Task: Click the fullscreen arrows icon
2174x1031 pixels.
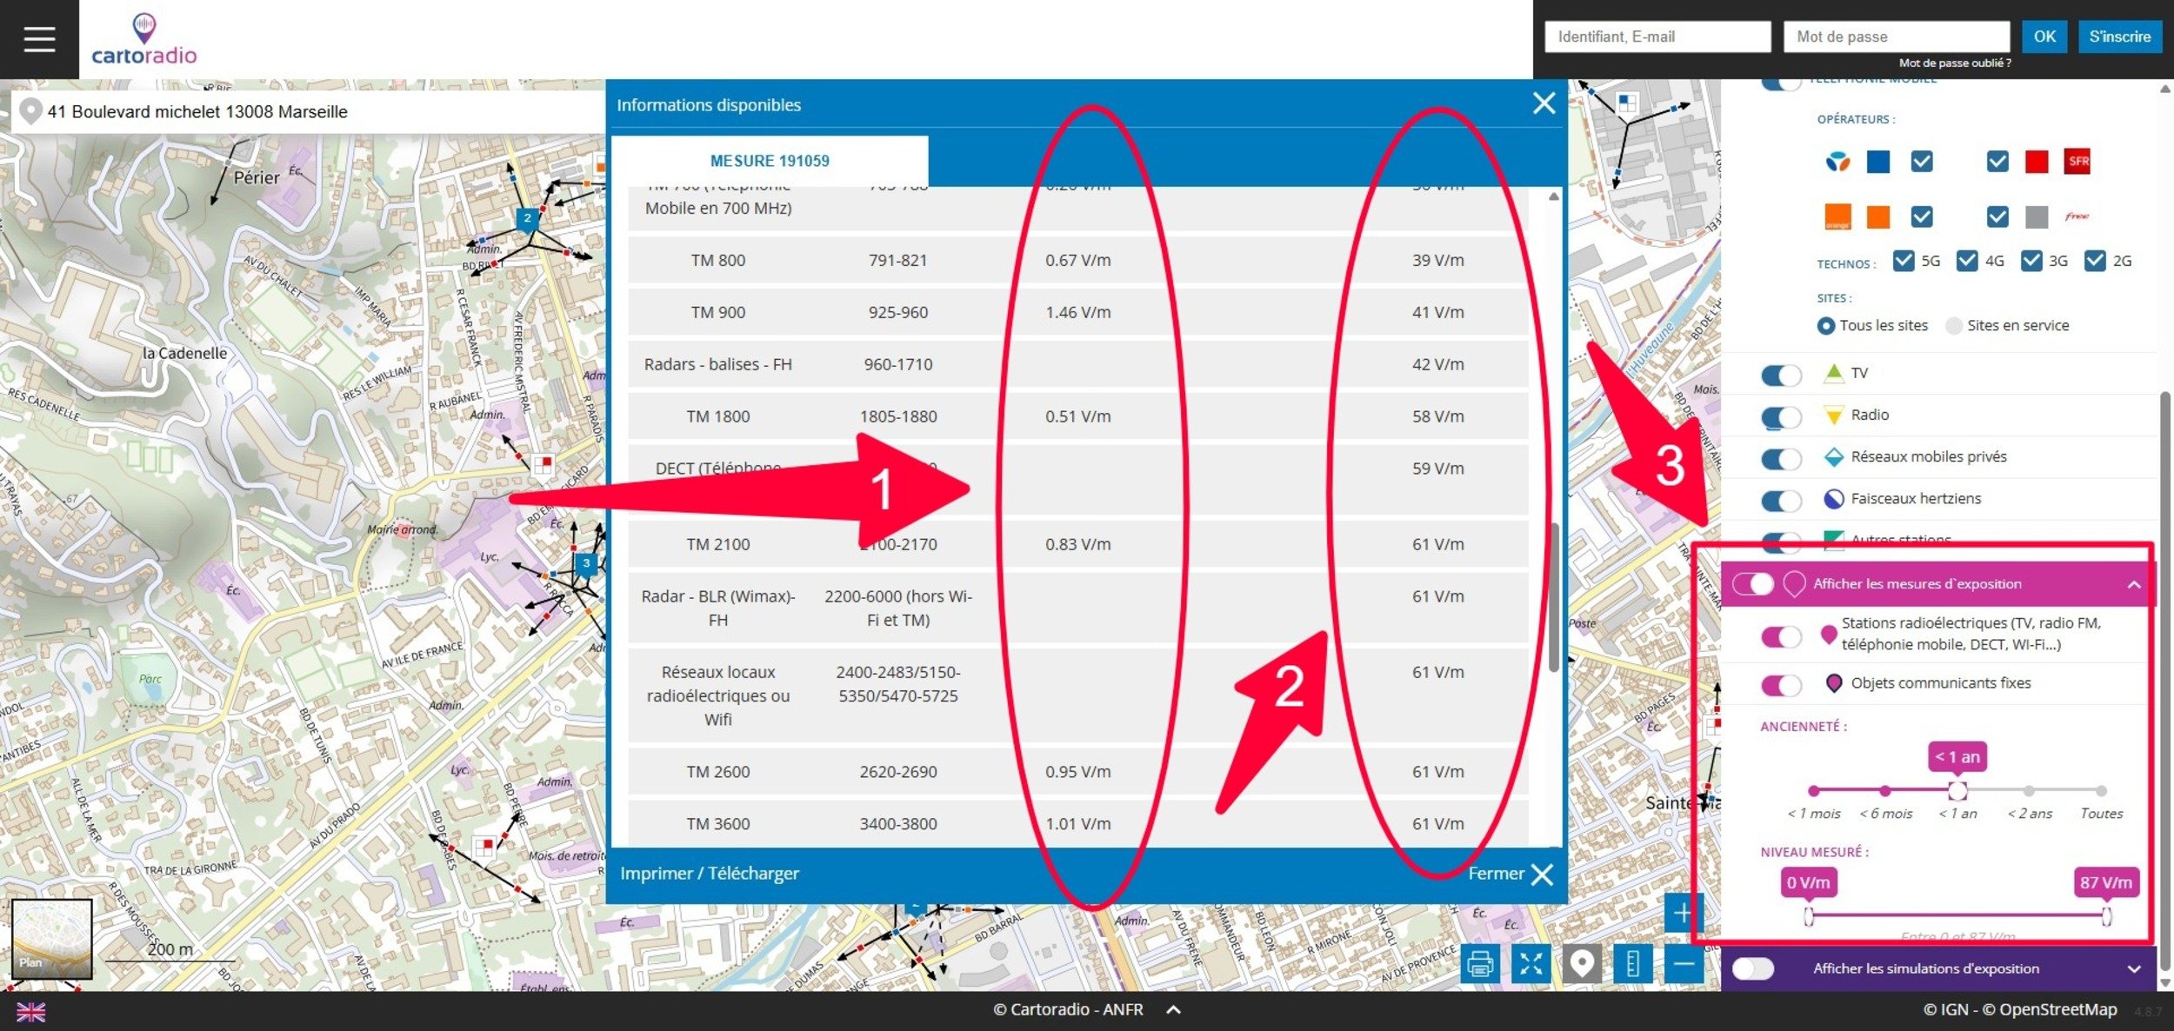Action: coord(1530,964)
